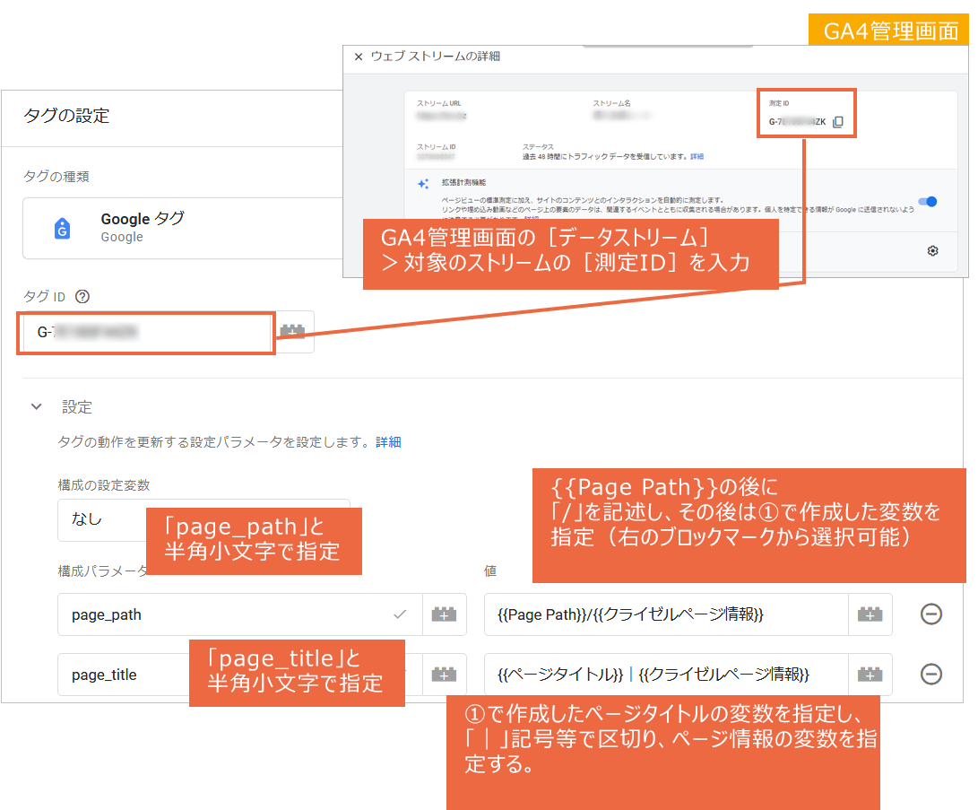Toggle the enhanced measurement switch
The image size is (978, 810).
[x=928, y=202]
